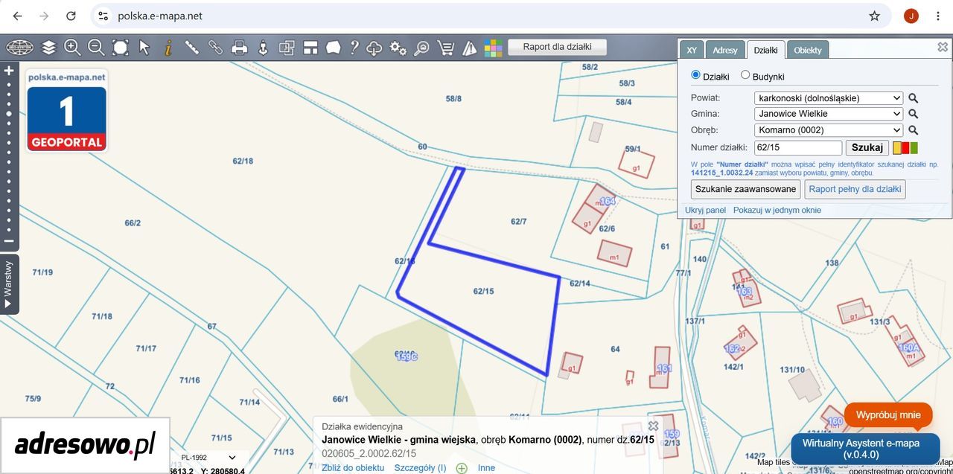Click the Zbliż do obiektu link
953x474 pixels.
(x=353, y=468)
